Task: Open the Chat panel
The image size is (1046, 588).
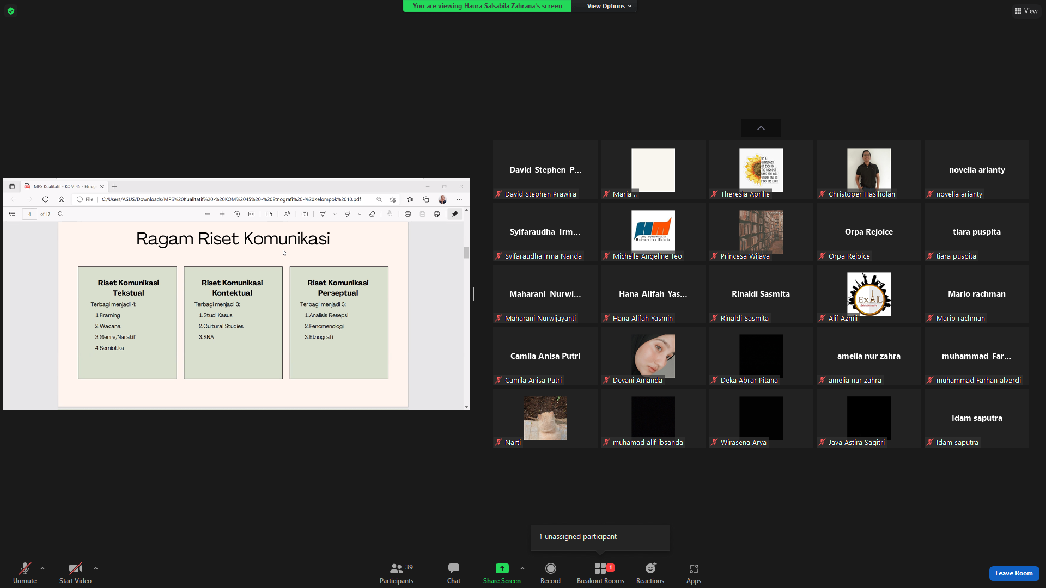Action: pos(454,573)
